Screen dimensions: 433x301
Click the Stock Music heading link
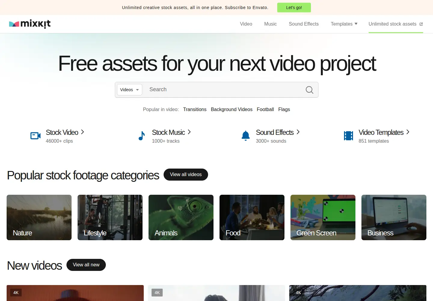[x=168, y=132]
